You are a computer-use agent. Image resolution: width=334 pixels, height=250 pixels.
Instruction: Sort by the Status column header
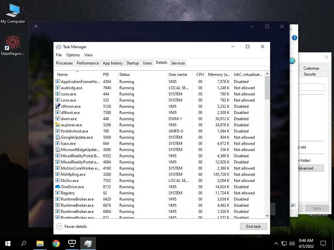(142, 75)
